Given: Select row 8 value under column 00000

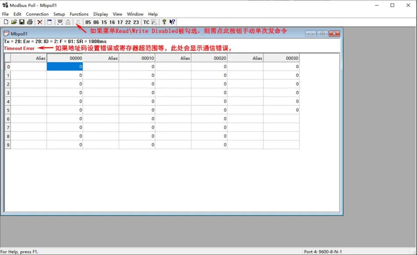Looking at the screenshot, I should pos(65,136).
